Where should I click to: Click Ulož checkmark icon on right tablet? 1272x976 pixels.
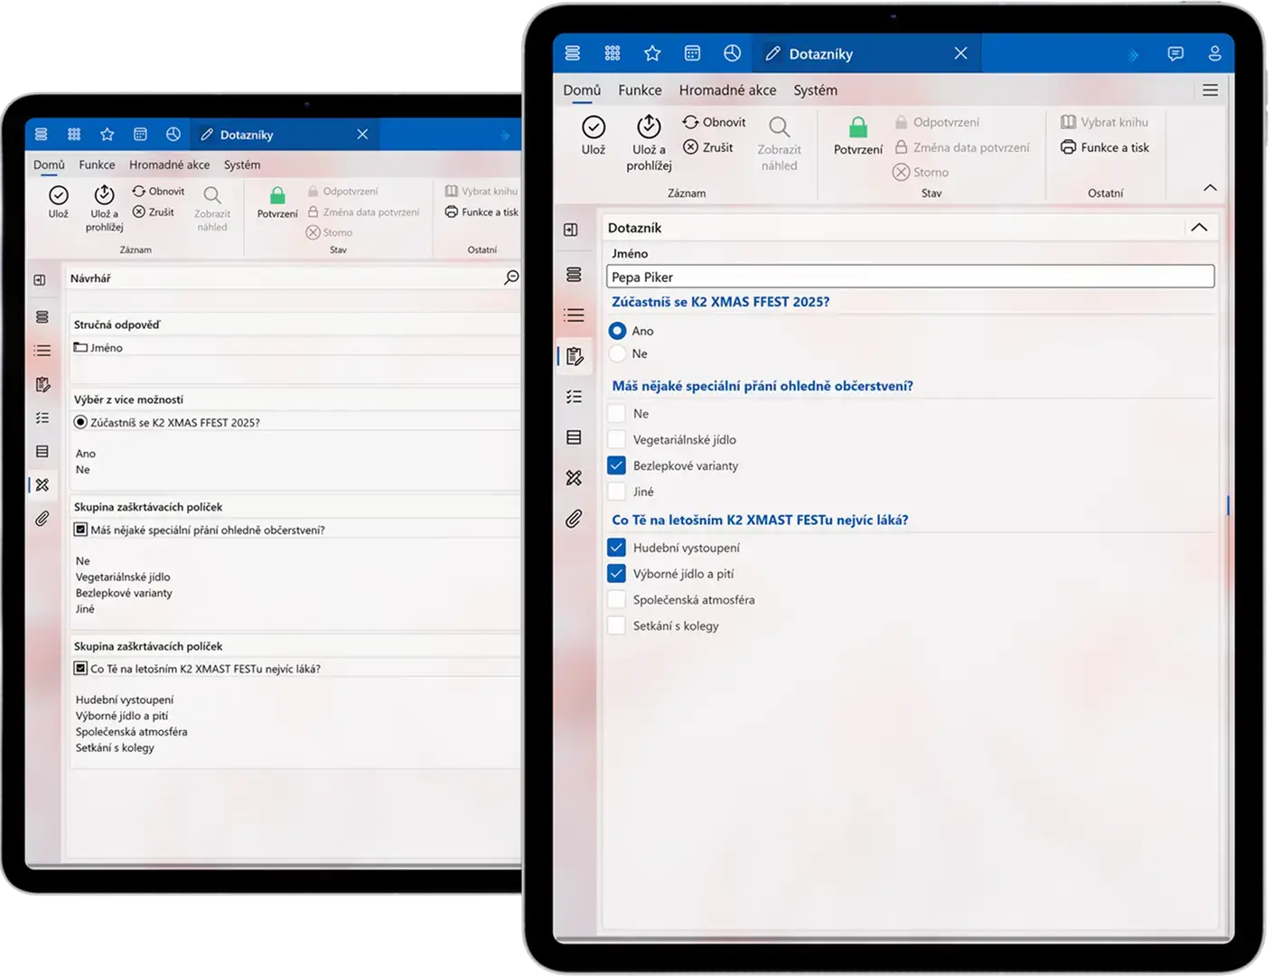click(x=593, y=127)
